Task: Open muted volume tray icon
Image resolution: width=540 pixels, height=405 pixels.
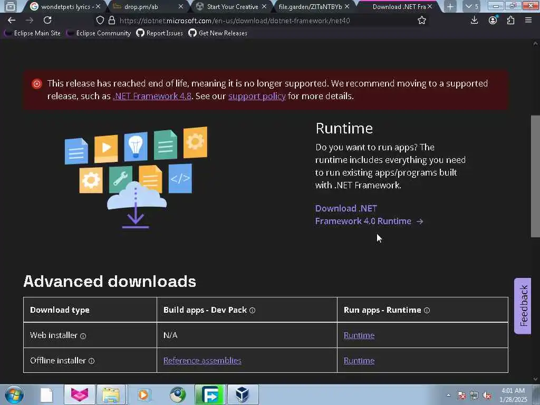Action: (x=487, y=395)
